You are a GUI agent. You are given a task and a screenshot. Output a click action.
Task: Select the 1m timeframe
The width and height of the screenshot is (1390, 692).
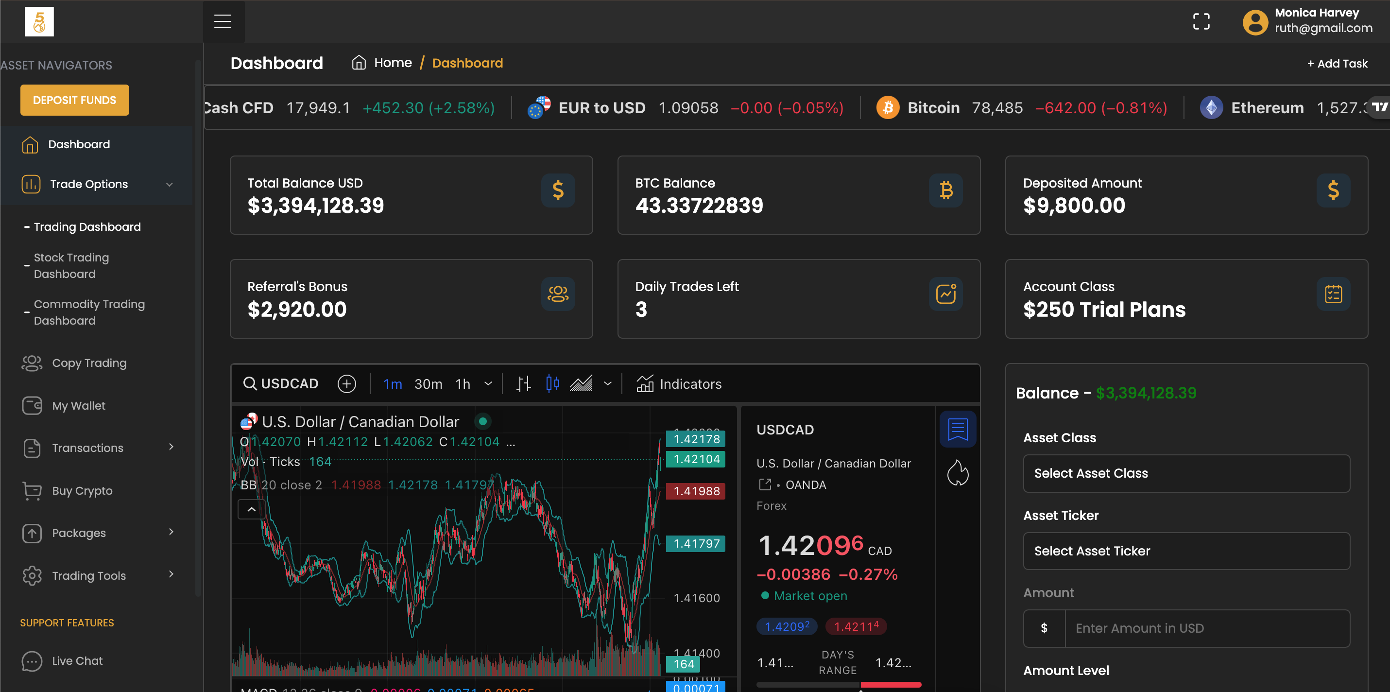click(x=392, y=384)
